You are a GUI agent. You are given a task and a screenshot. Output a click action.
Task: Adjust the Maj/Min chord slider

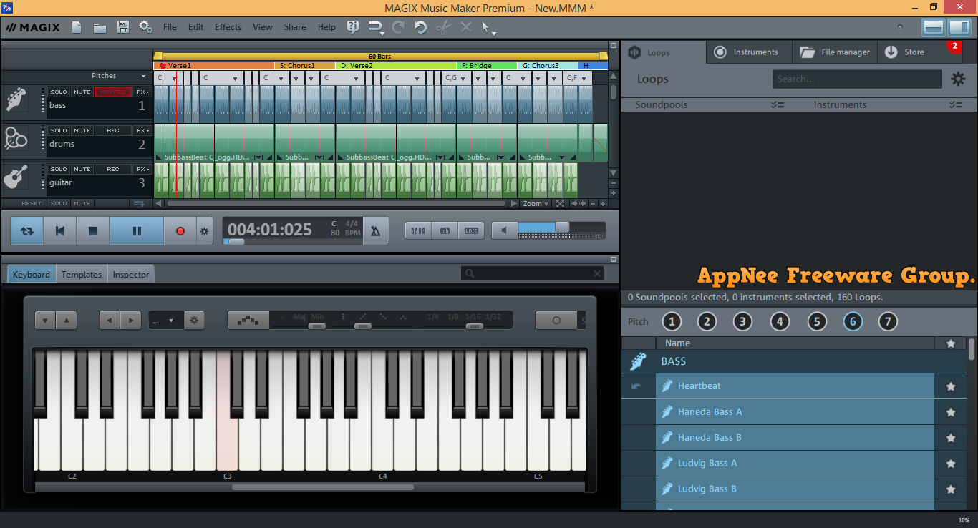point(317,326)
